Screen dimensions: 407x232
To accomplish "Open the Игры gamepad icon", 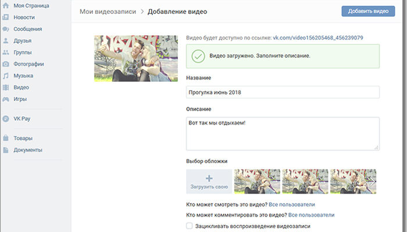I will 5,99.
